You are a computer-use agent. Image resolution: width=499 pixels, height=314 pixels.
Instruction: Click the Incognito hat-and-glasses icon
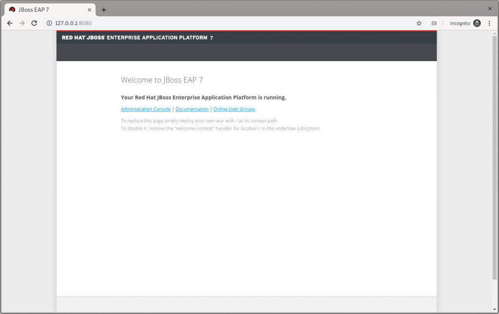(x=477, y=23)
